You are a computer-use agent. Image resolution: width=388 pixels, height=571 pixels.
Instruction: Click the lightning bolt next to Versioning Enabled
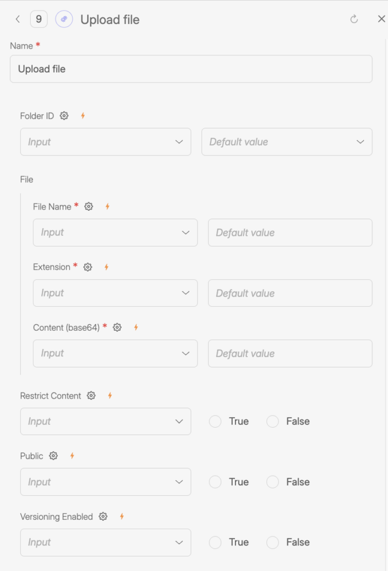122,516
